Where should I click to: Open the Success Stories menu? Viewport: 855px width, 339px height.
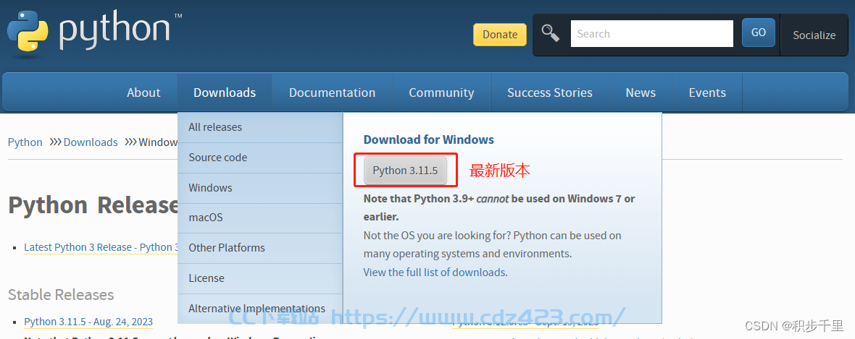pyautogui.click(x=550, y=93)
